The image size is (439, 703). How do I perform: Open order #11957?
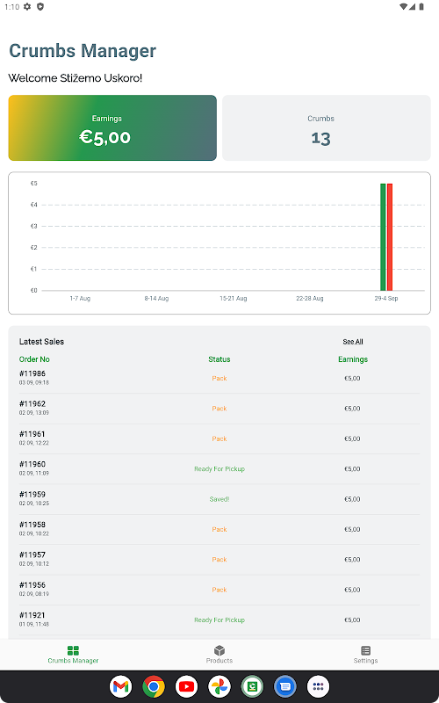tap(219, 560)
